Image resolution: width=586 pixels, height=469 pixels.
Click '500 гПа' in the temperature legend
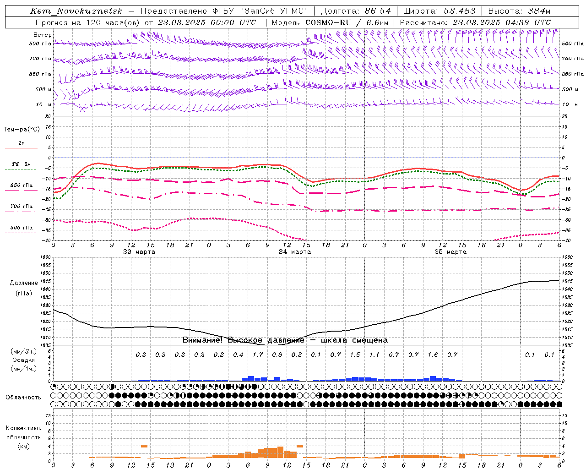tap(21, 228)
